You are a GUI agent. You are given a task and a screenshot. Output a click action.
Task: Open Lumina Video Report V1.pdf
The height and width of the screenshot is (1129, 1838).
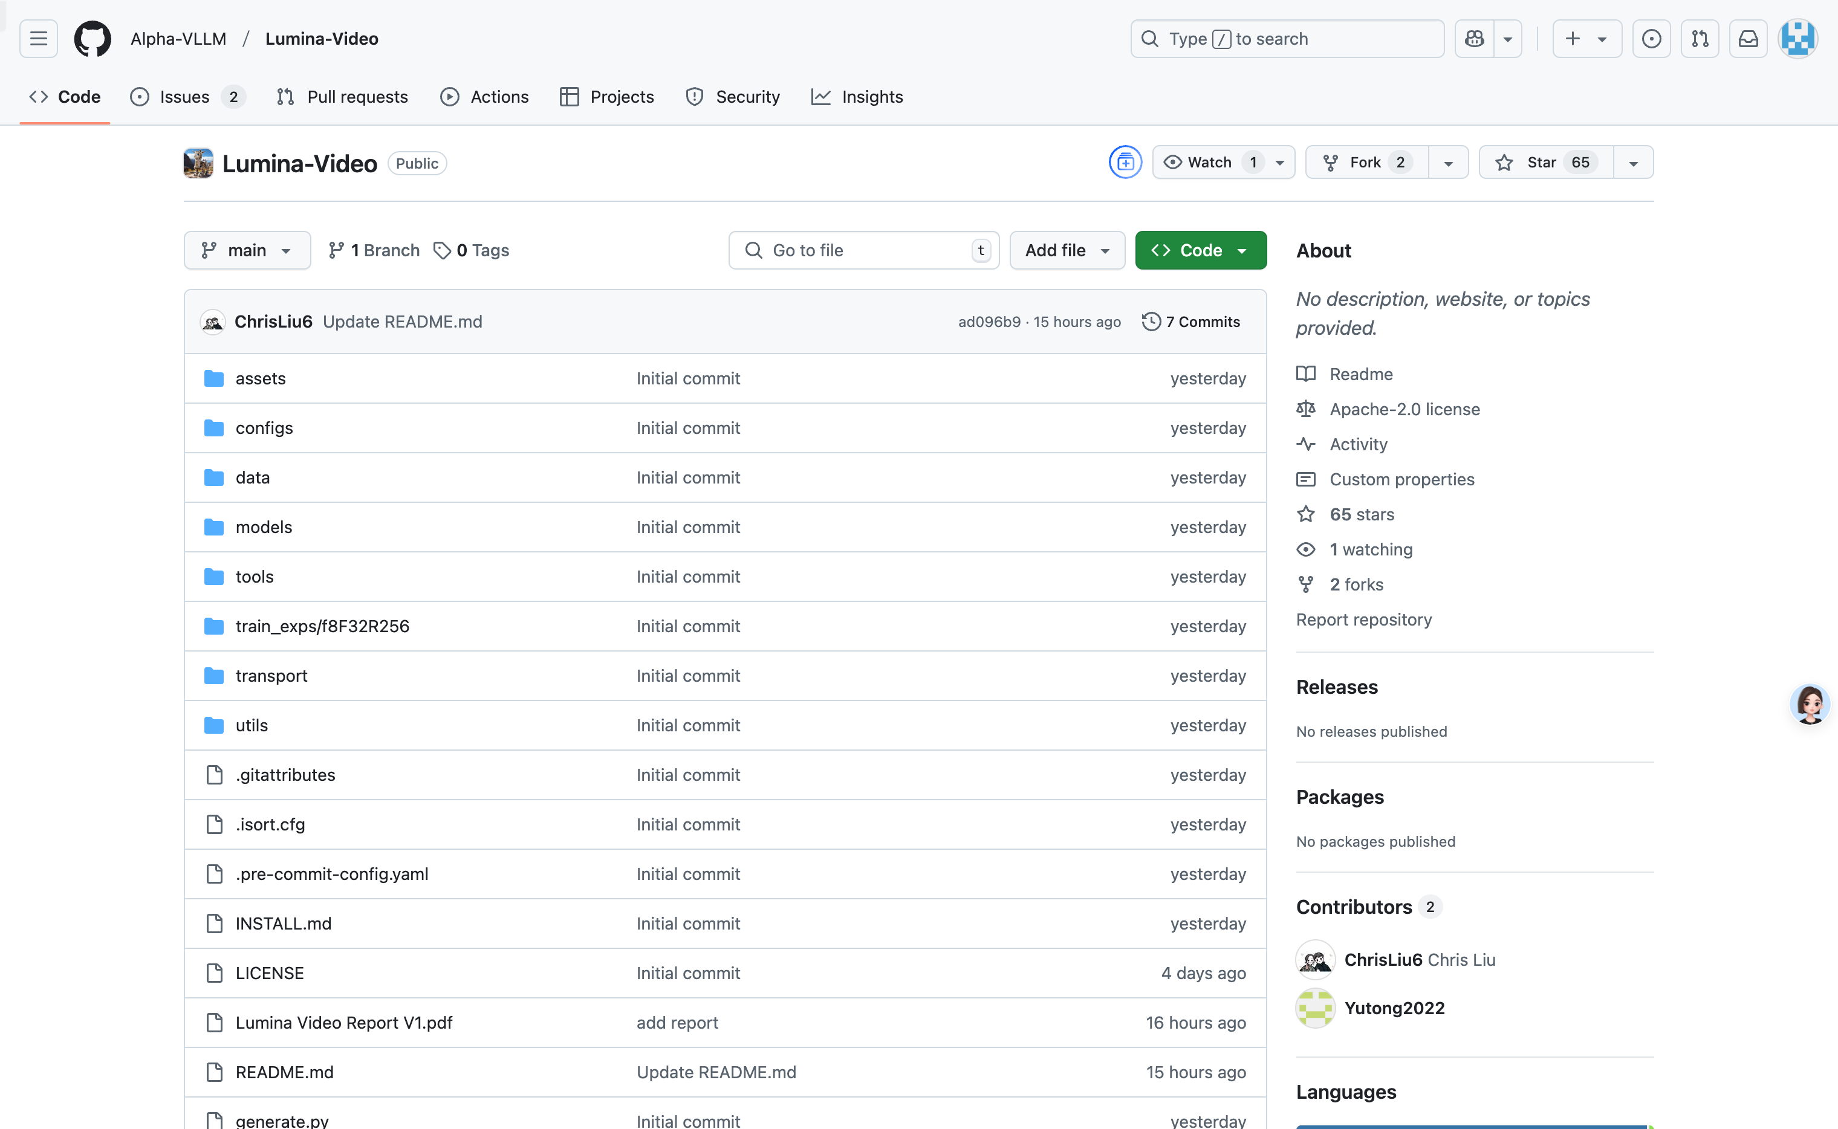tap(343, 1023)
